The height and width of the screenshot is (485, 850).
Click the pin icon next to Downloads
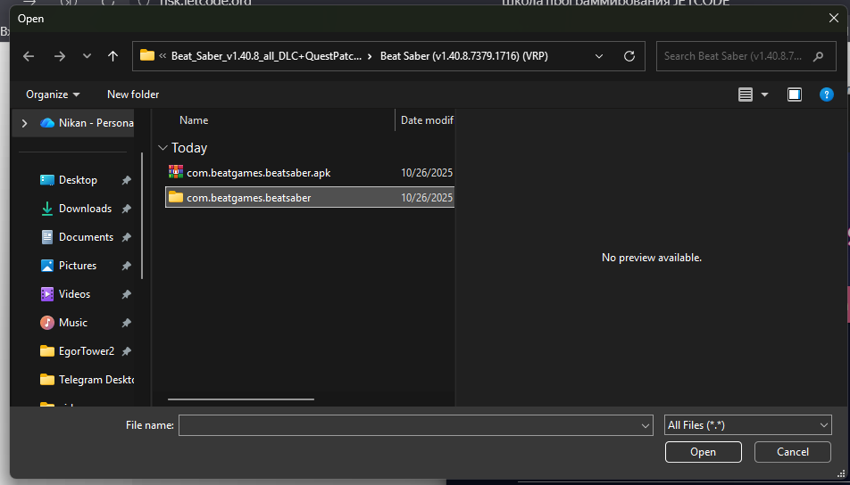tap(126, 209)
